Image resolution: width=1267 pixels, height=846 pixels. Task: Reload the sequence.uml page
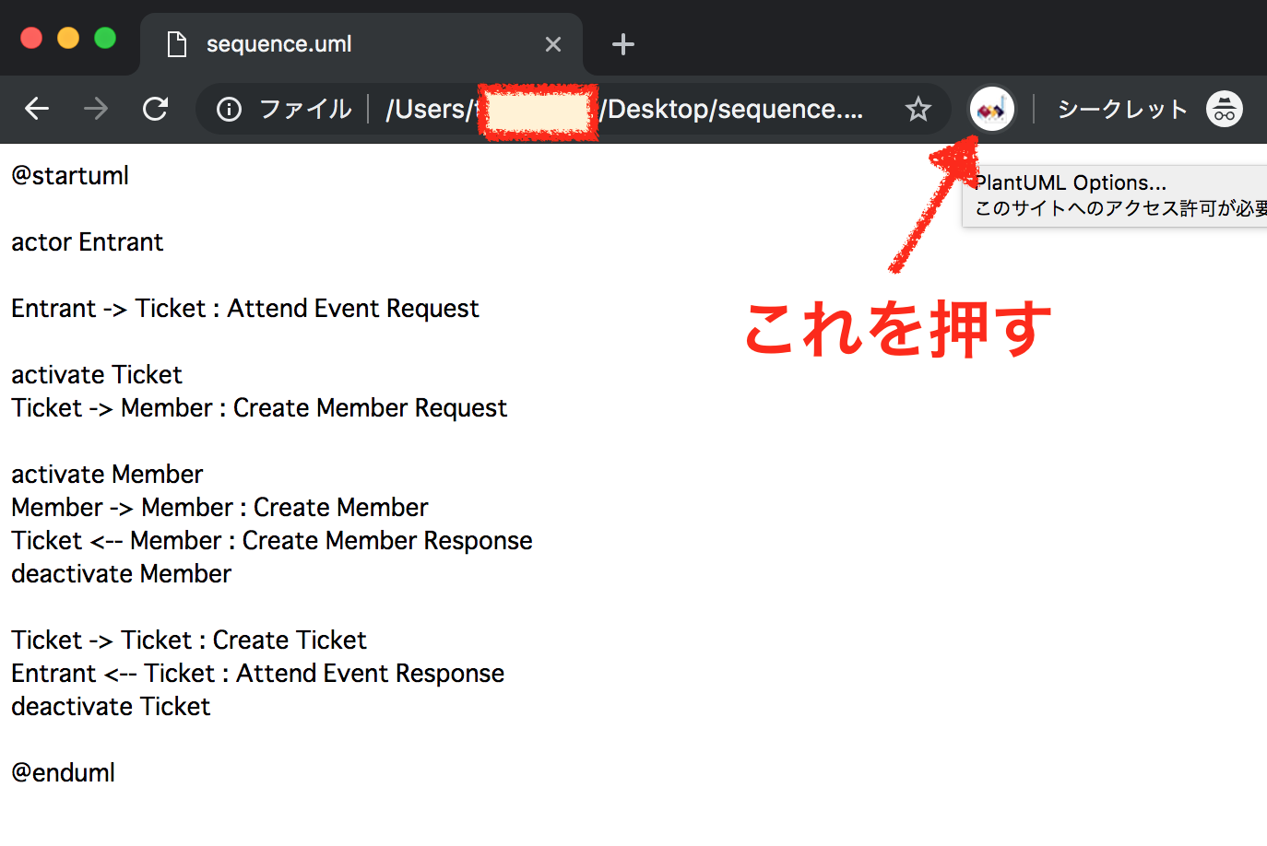[155, 108]
